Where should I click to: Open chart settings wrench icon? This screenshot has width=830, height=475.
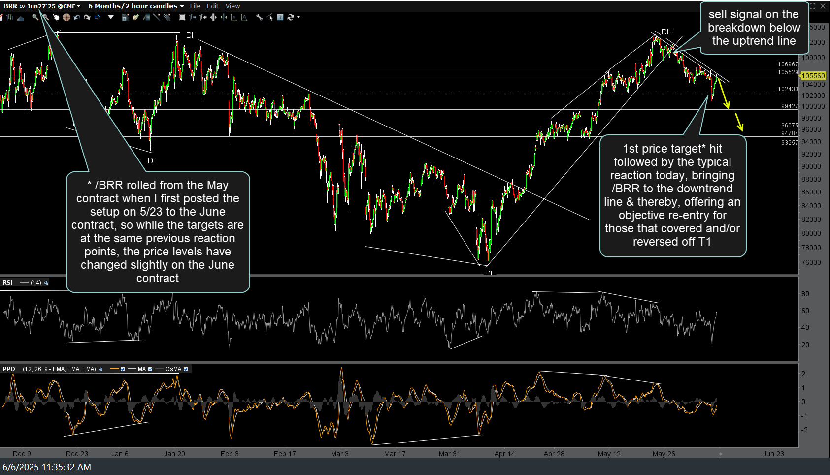[x=259, y=17]
